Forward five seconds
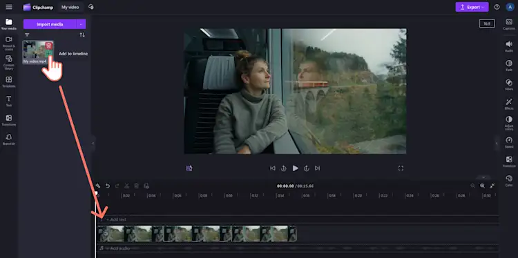Image resolution: width=518 pixels, height=258 pixels. 306,168
